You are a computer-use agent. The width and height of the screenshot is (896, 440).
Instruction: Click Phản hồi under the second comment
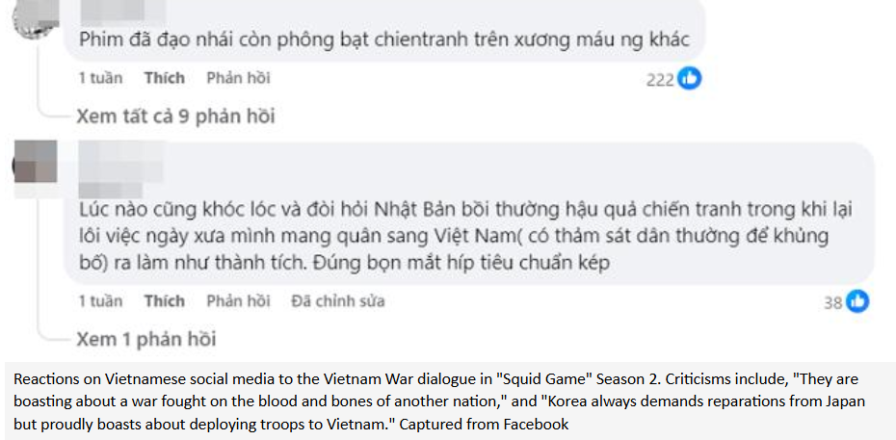(238, 300)
